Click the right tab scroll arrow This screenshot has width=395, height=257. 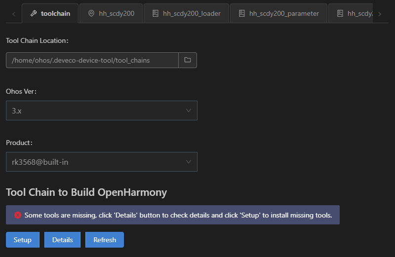pyautogui.click(x=380, y=14)
